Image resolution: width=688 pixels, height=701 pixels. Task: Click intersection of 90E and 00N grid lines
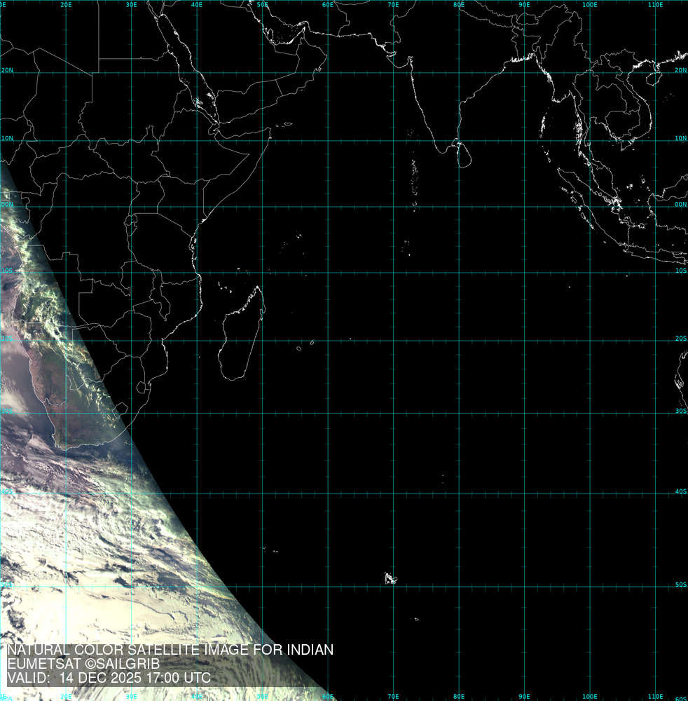click(x=524, y=207)
